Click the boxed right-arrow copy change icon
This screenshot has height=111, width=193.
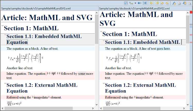point(152,3)
